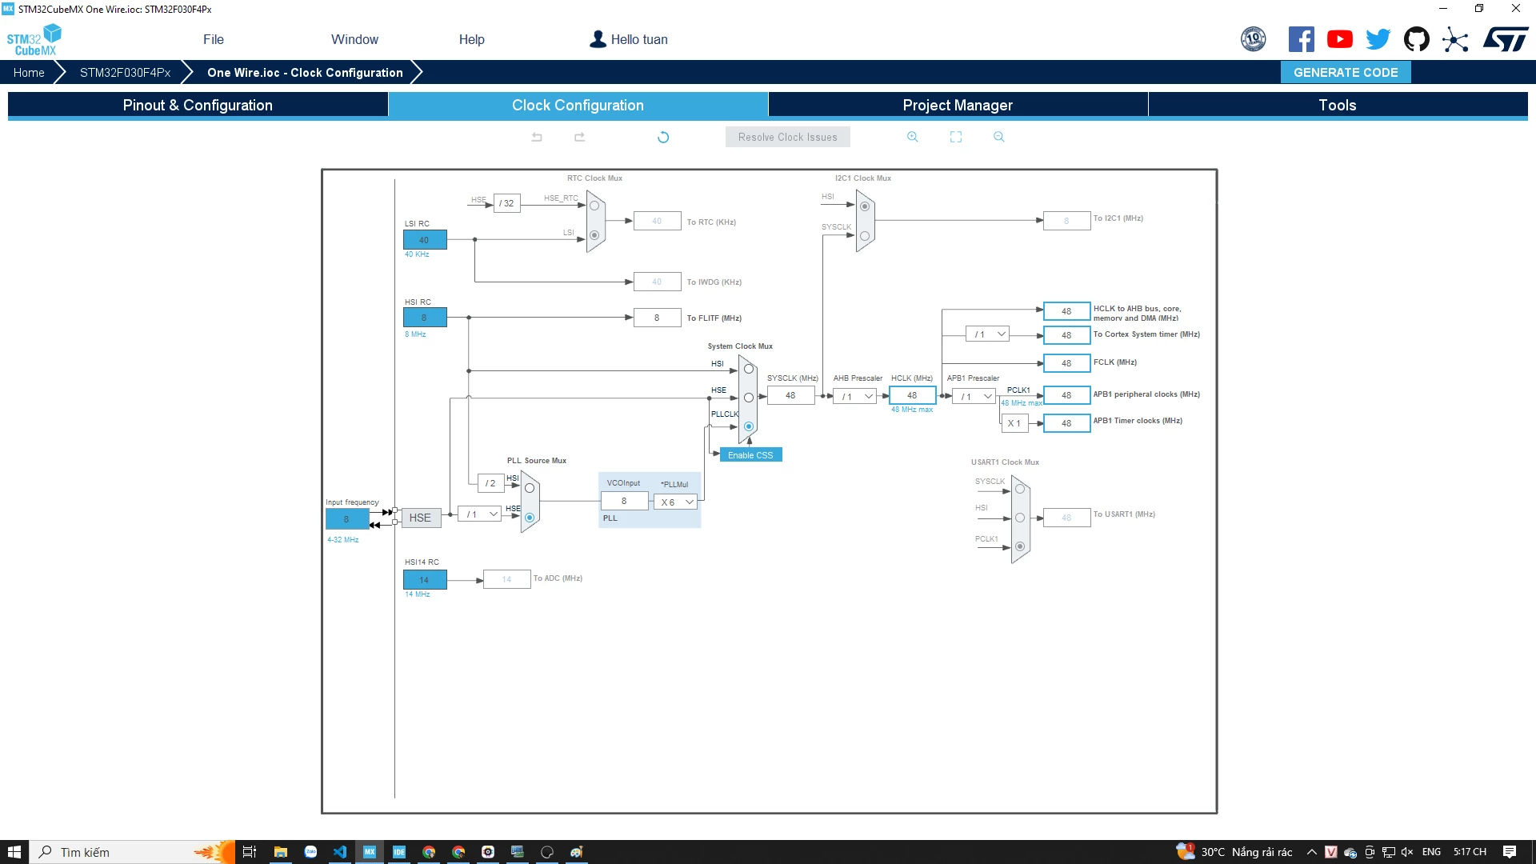
Task: Expand hidden system tray icons
Action: (x=1311, y=852)
